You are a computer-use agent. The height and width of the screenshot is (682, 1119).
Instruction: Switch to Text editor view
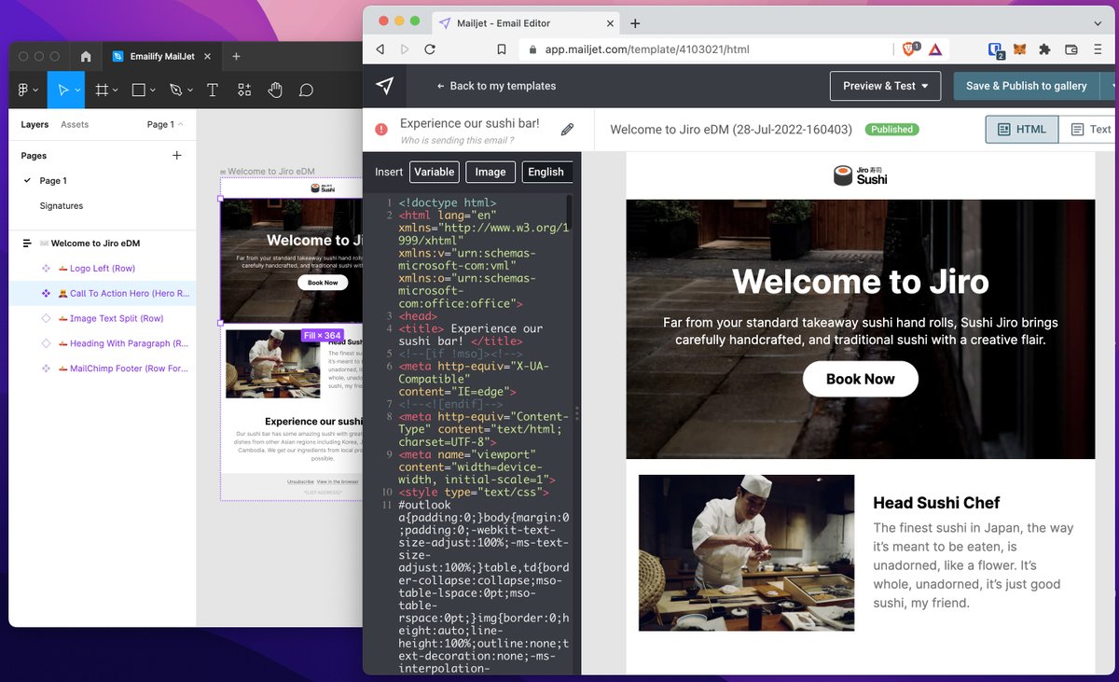pos(1090,130)
